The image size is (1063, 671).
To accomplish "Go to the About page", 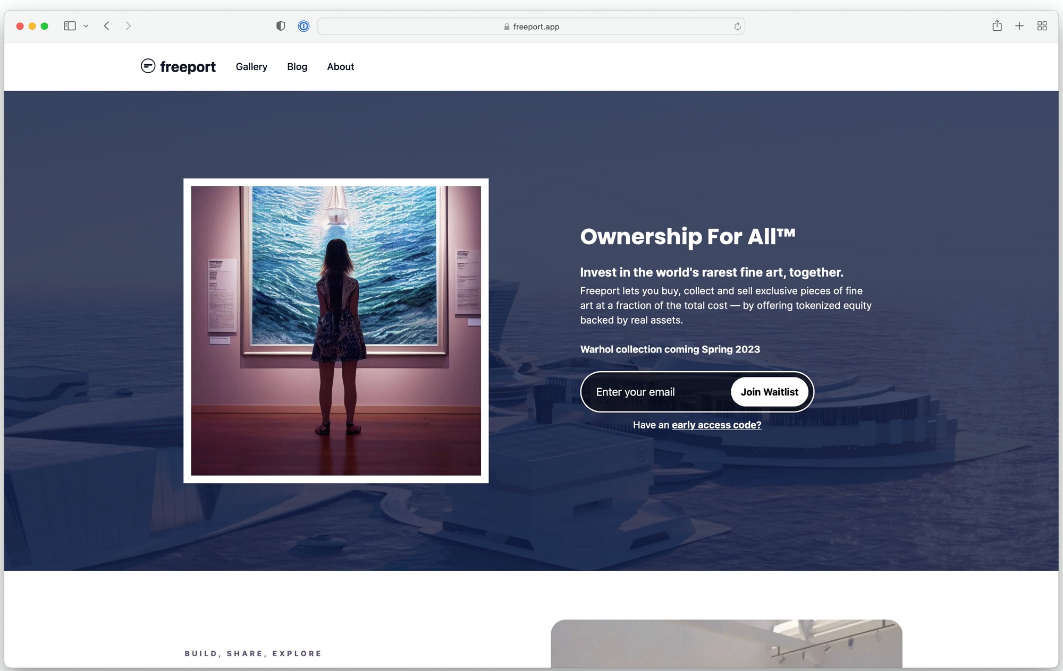I will [340, 66].
